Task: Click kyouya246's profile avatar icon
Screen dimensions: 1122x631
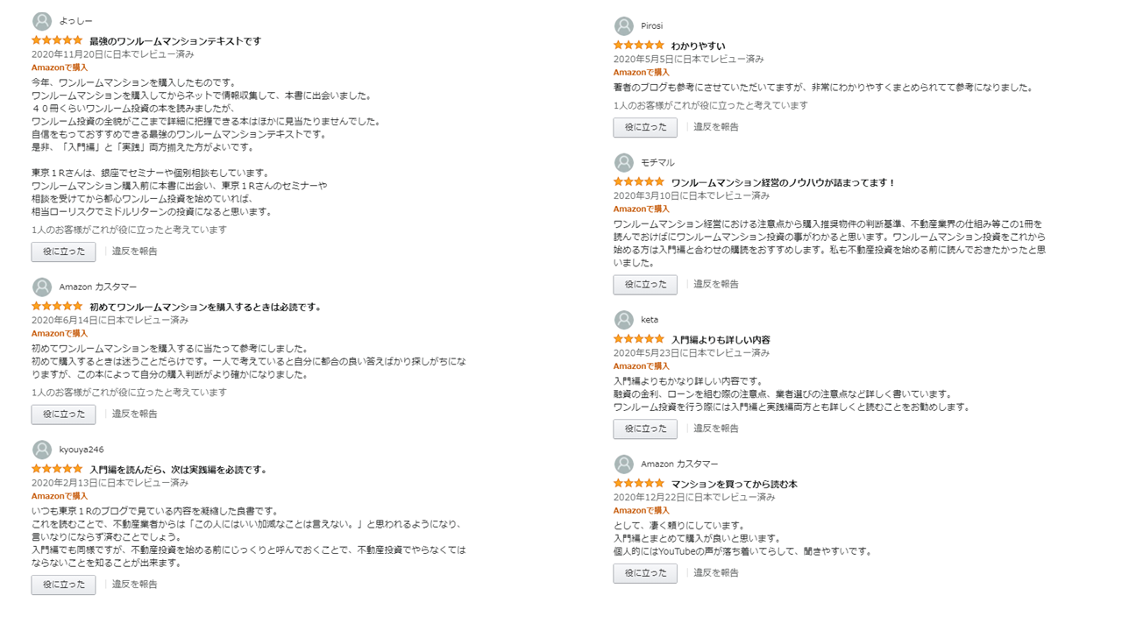Action: point(42,450)
